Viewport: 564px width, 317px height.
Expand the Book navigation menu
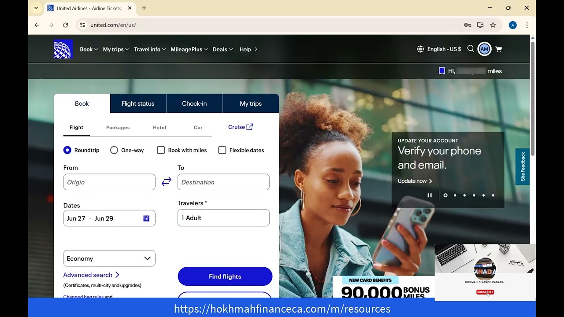click(x=89, y=49)
